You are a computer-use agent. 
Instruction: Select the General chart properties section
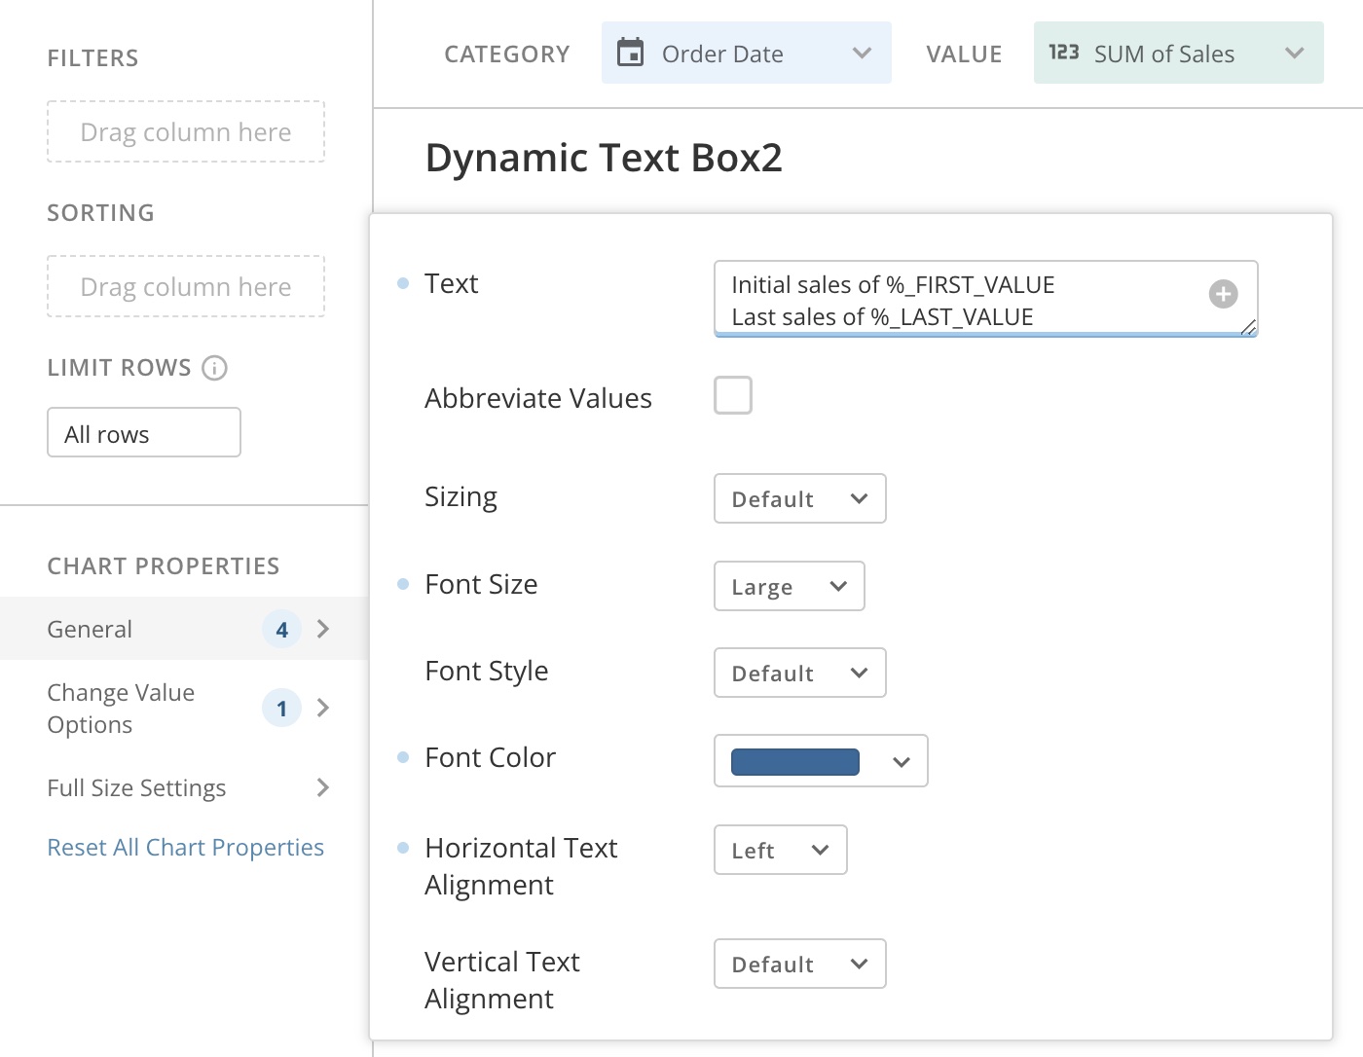pos(89,629)
